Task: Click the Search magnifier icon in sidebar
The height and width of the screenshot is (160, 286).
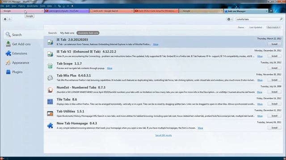Action: click(8, 35)
